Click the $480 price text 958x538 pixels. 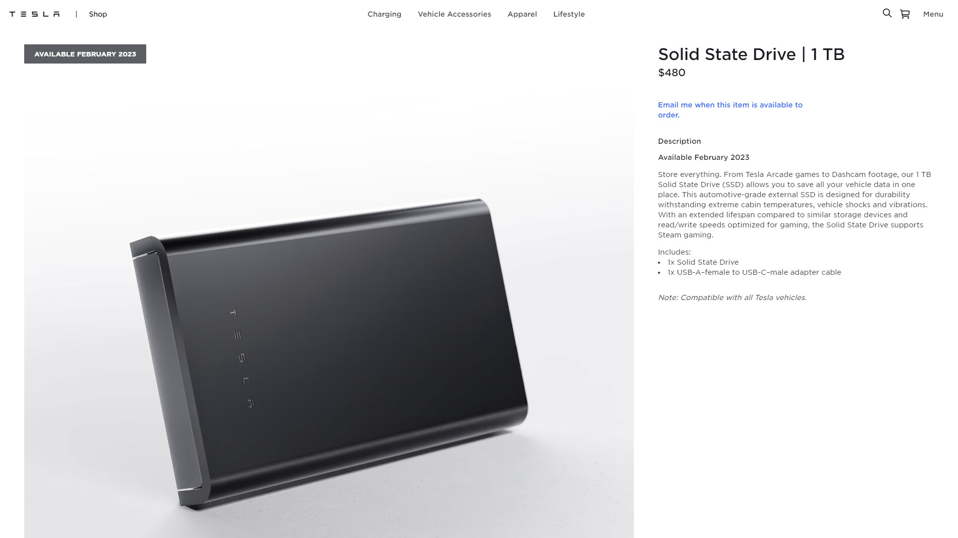tap(672, 73)
